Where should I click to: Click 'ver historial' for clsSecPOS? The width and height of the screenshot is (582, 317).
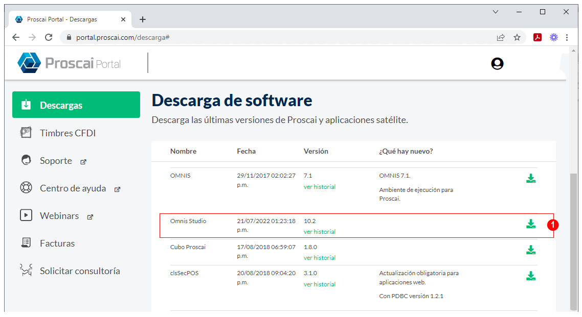point(320,284)
